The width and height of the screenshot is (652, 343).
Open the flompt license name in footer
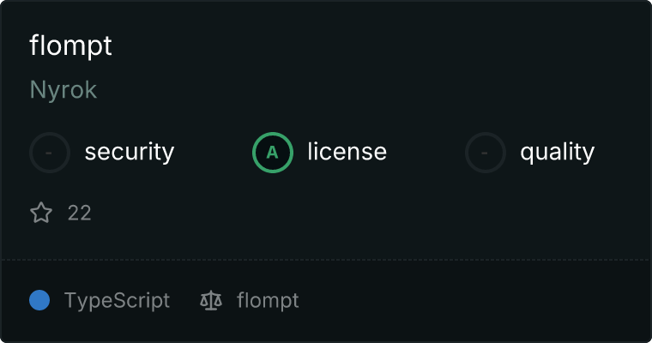coord(268,301)
